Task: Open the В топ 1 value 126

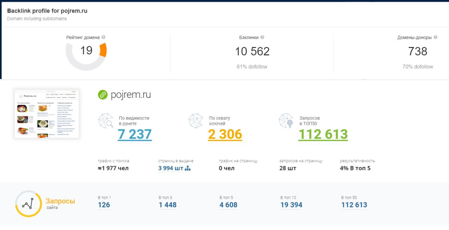Action: tap(104, 205)
